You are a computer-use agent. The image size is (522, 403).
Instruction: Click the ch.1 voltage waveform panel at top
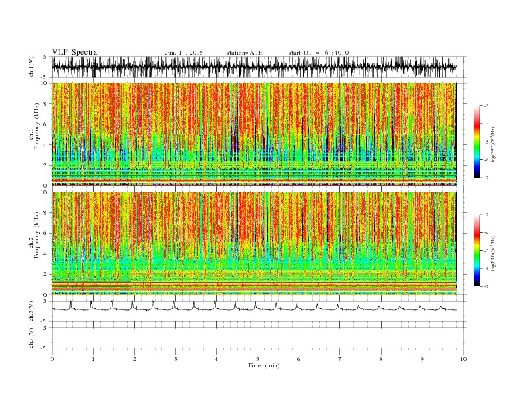pos(258,67)
